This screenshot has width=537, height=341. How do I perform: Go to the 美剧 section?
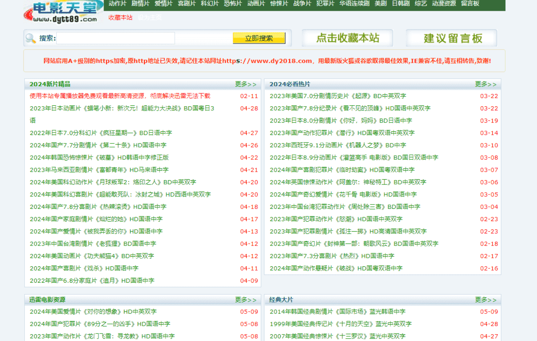click(x=381, y=4)
